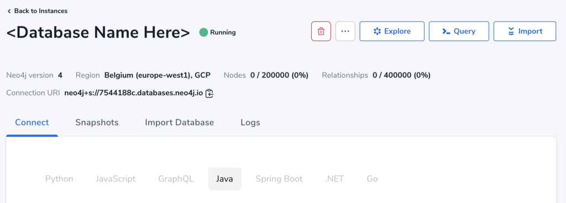Select the JavaScript language option

click(x=116, y=179)
